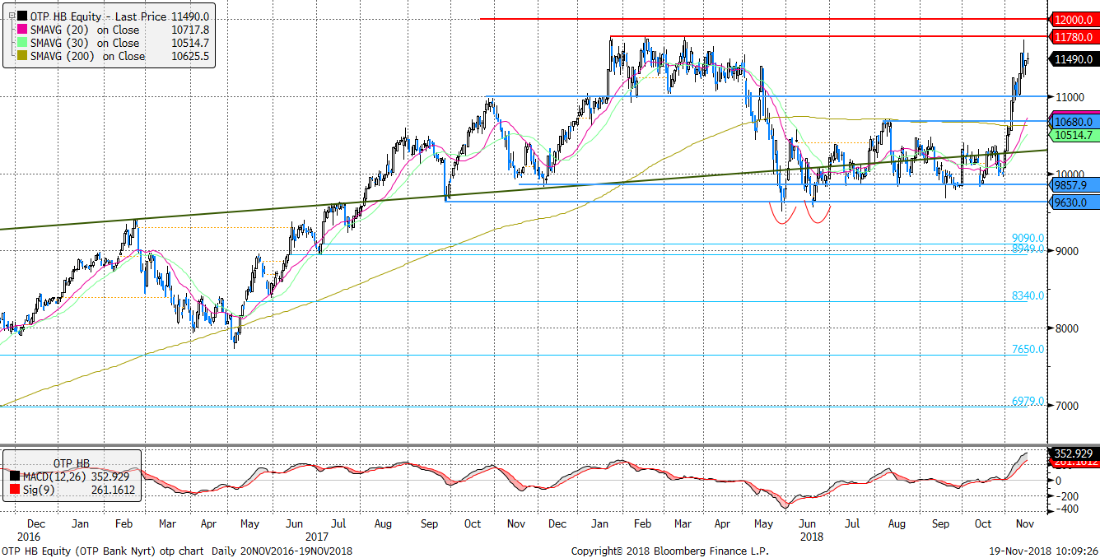Viewport: 1100px width, 558px height.
Task: Click the 19-Nov-2018 10:09:26 timestamp
Action: [x=1043, y=551]
